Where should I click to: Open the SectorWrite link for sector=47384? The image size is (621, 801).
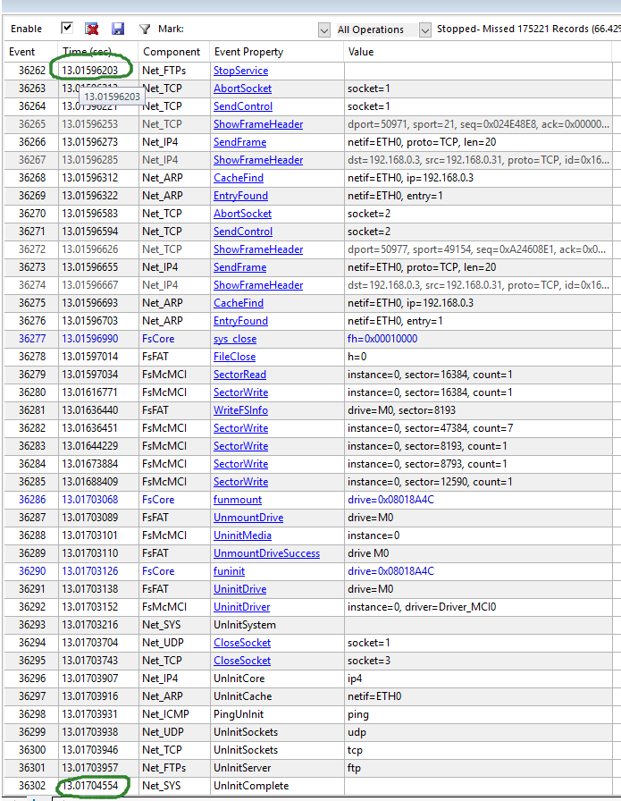click(240, 428)
